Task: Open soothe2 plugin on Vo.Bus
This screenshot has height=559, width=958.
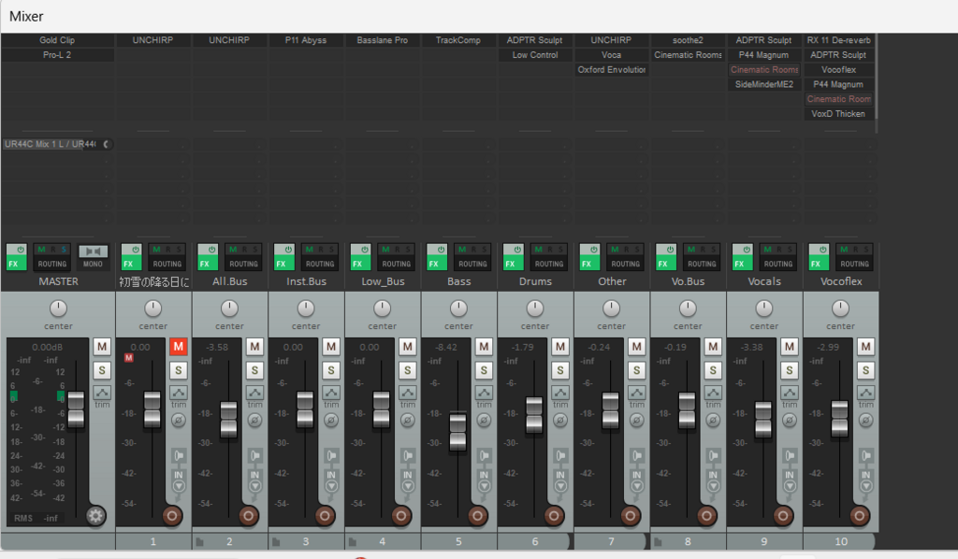Action: (688, 40)
